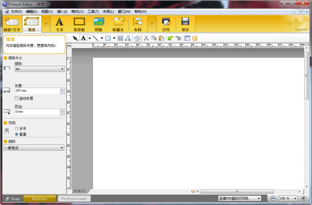This screenshot has height=205, width=312.
Task: Click the Image (图像) icon
Action: point(99,24)
